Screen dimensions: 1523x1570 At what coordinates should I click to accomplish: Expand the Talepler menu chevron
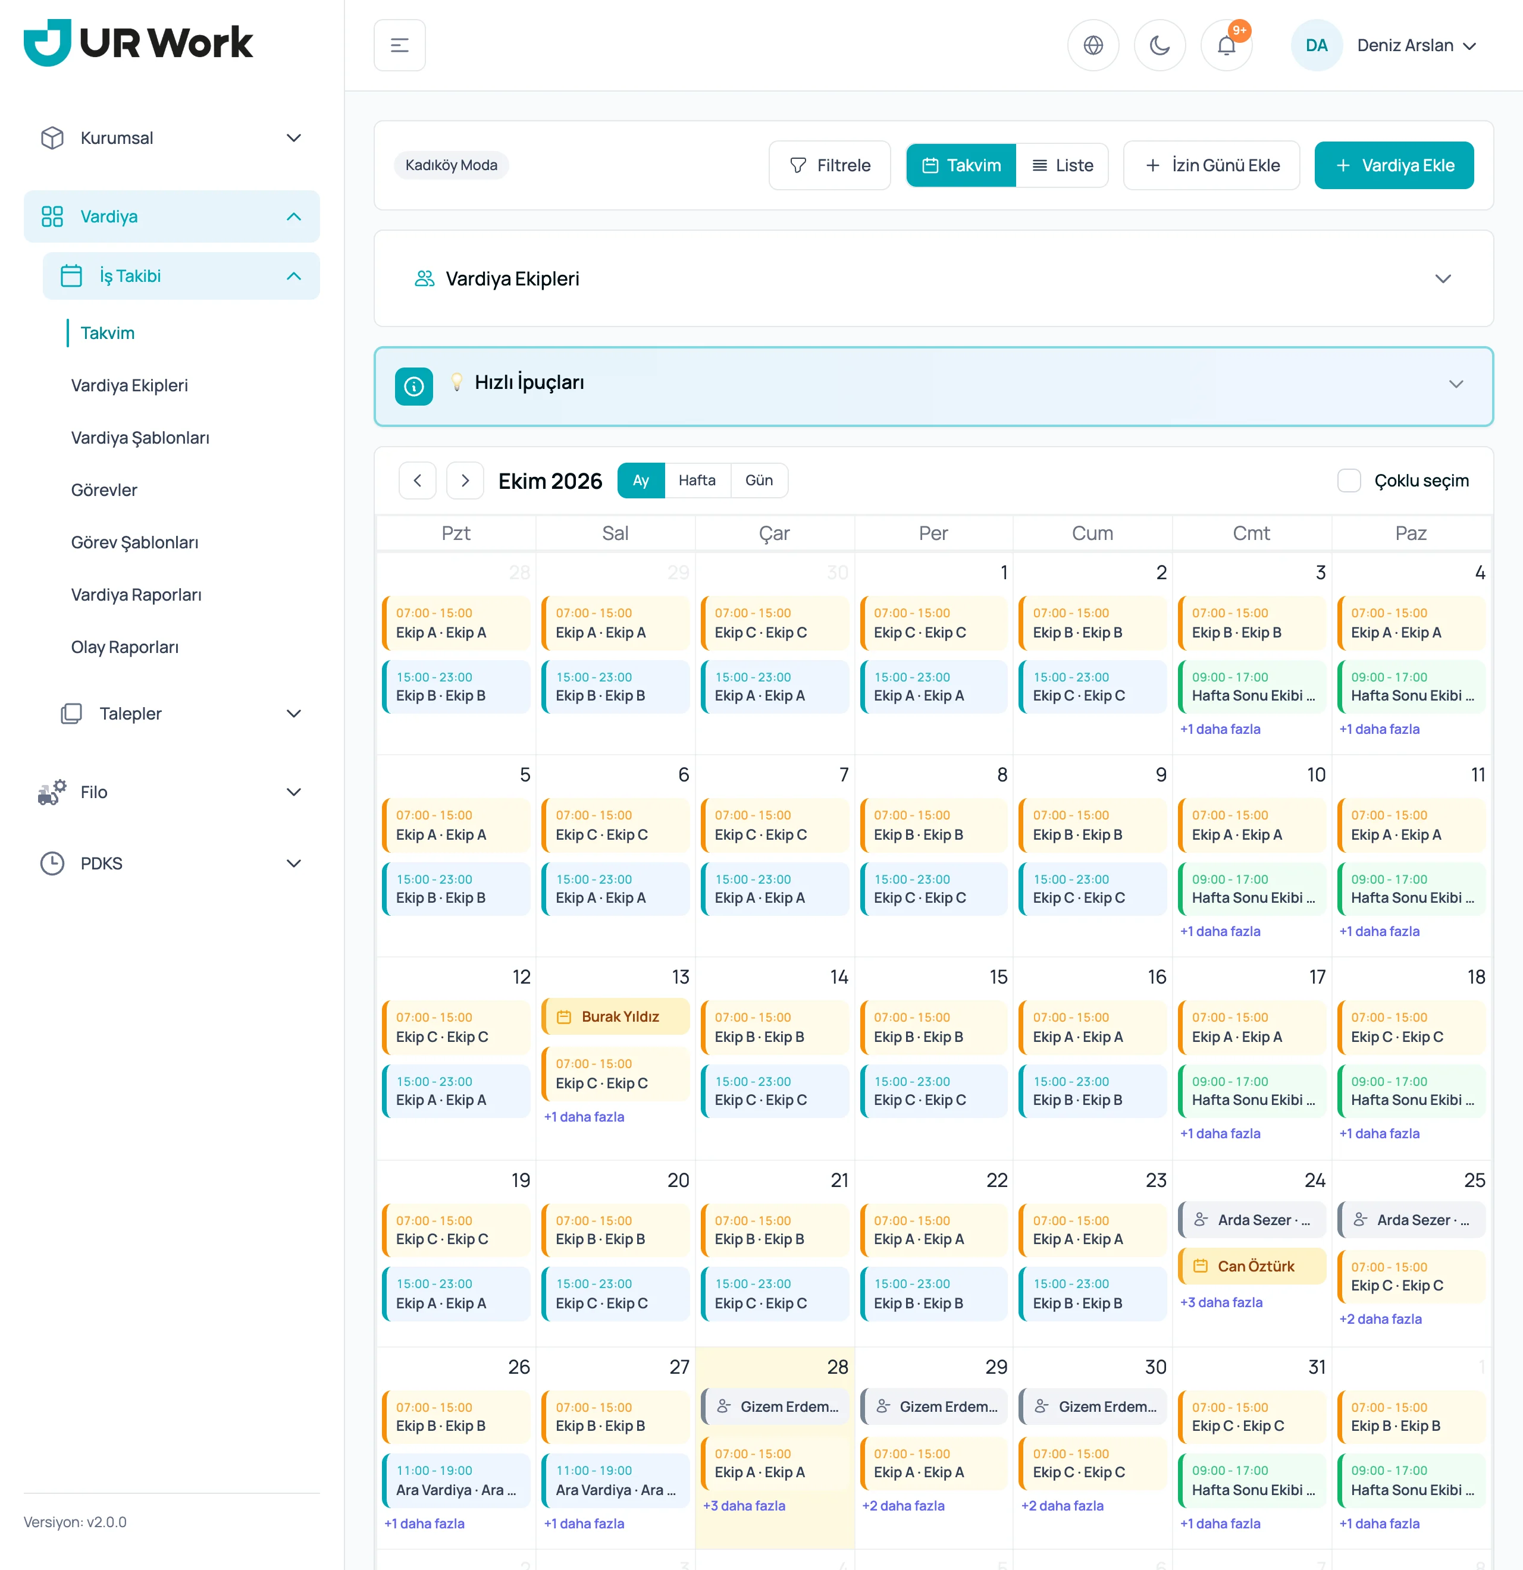tap(294, 714)
